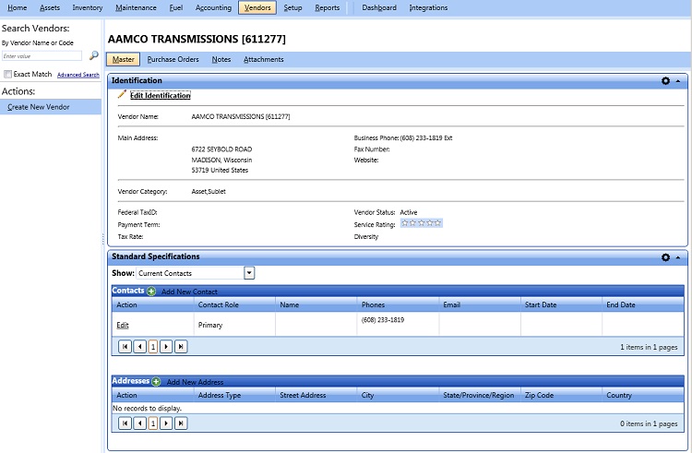
Task: Open Standard Specifications gear settings
Action: pos(665,257)
